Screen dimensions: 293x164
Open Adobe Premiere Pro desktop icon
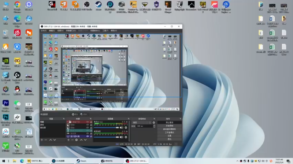pos(5,106)
